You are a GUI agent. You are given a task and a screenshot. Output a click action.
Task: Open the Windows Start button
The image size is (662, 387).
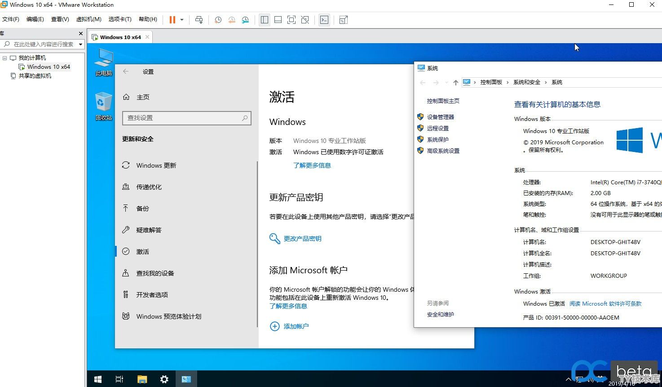click(97, 379)
